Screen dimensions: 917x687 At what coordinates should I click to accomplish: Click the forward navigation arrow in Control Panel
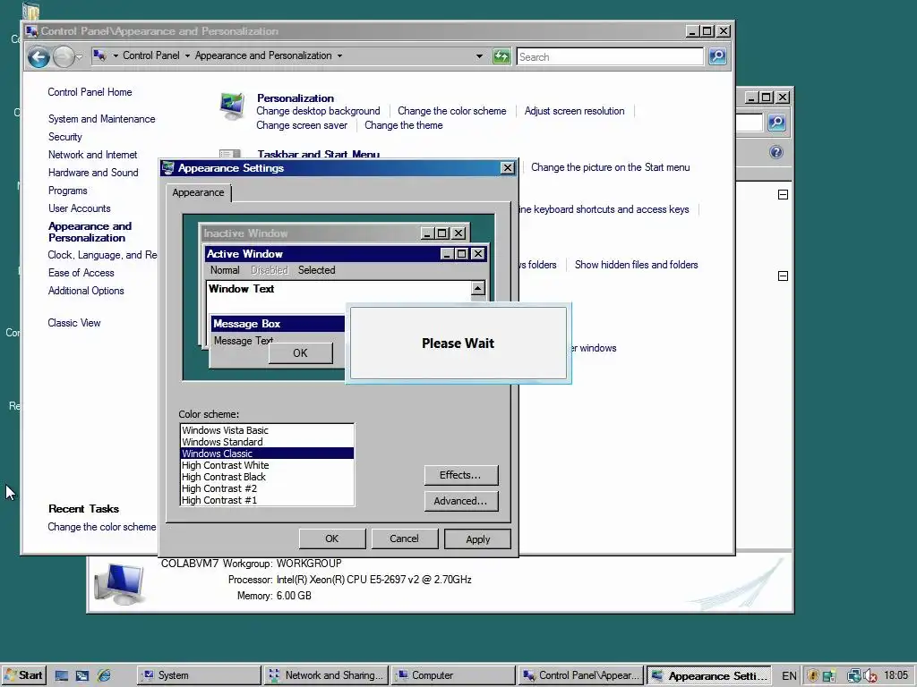pyautogui.click(x=64, y=56)
